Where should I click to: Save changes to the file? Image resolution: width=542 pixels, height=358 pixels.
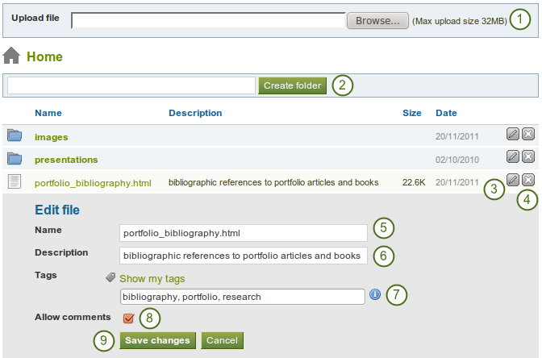(x=157, y=340)
